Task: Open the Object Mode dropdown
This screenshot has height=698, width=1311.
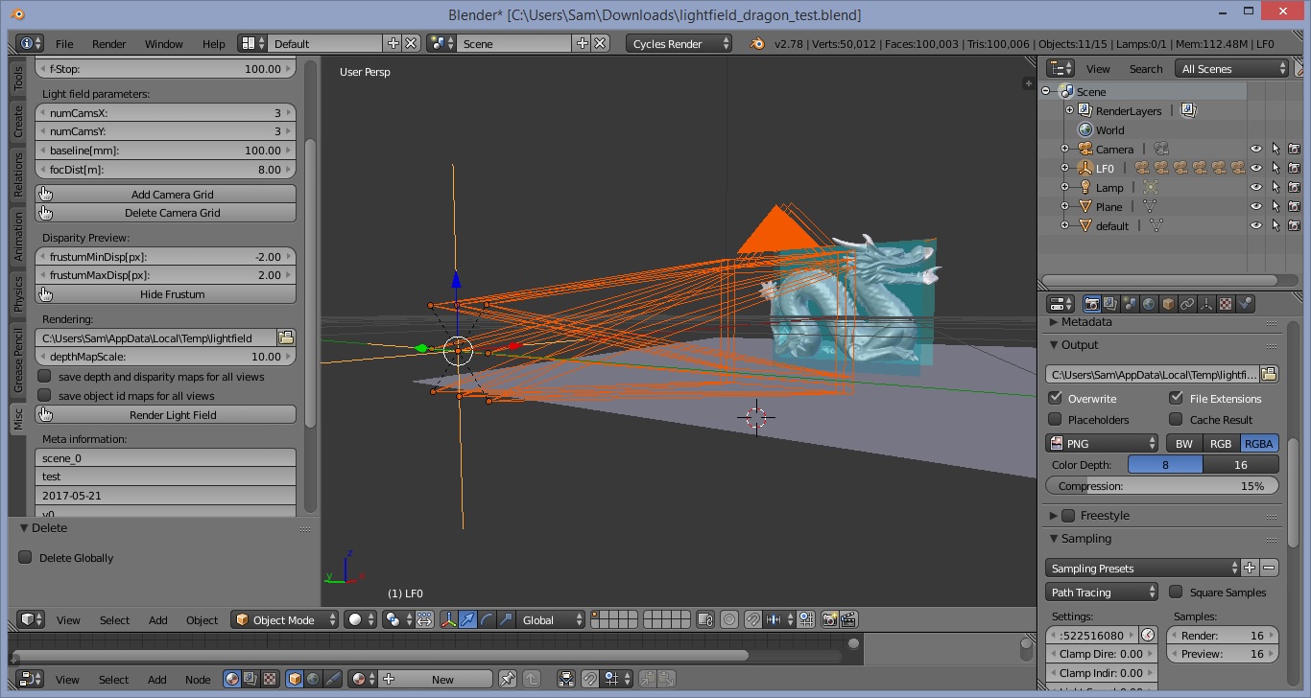Action: click(285, 619)
